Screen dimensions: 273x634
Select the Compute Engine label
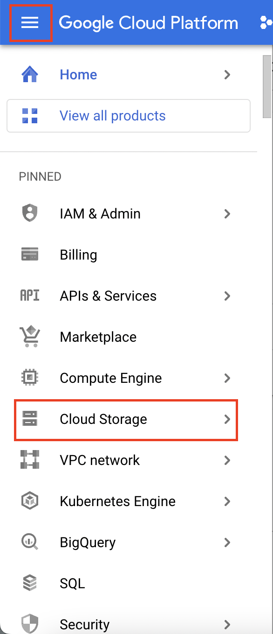(x=111, y=378)
